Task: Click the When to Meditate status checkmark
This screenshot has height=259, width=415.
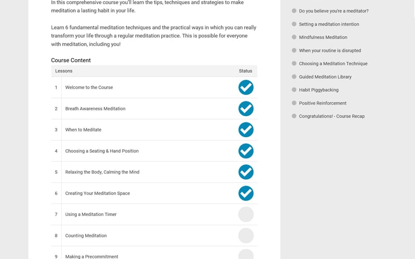Action: (x=246, y=129)
